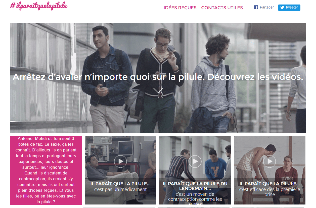Select the thumbnail with the man in the red Living sweater

click(269, 170)
